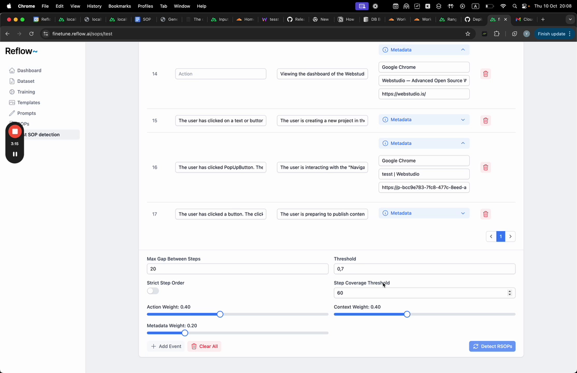Collapse the Metadata panel on row 14
Screen dimensions: 577x373
click(463, 50)
